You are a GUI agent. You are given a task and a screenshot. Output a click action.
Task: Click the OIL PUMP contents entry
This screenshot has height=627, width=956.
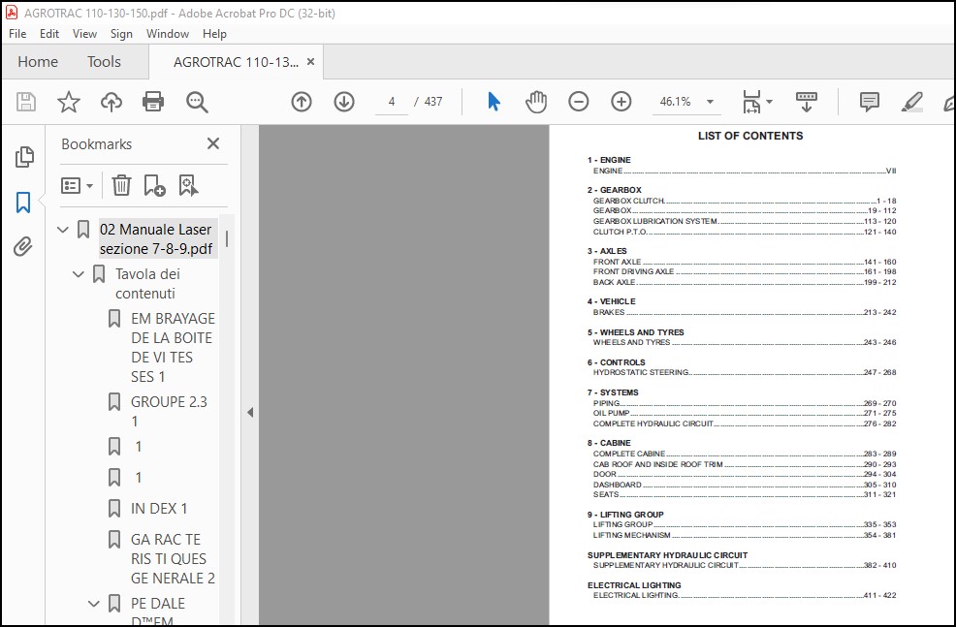[745, 413]
